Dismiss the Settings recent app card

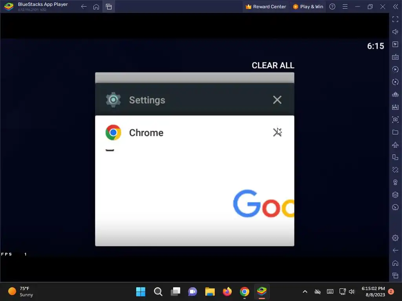[x=277, y=100]
